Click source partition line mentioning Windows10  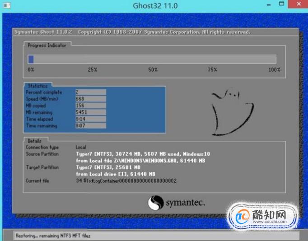point(143,154)
